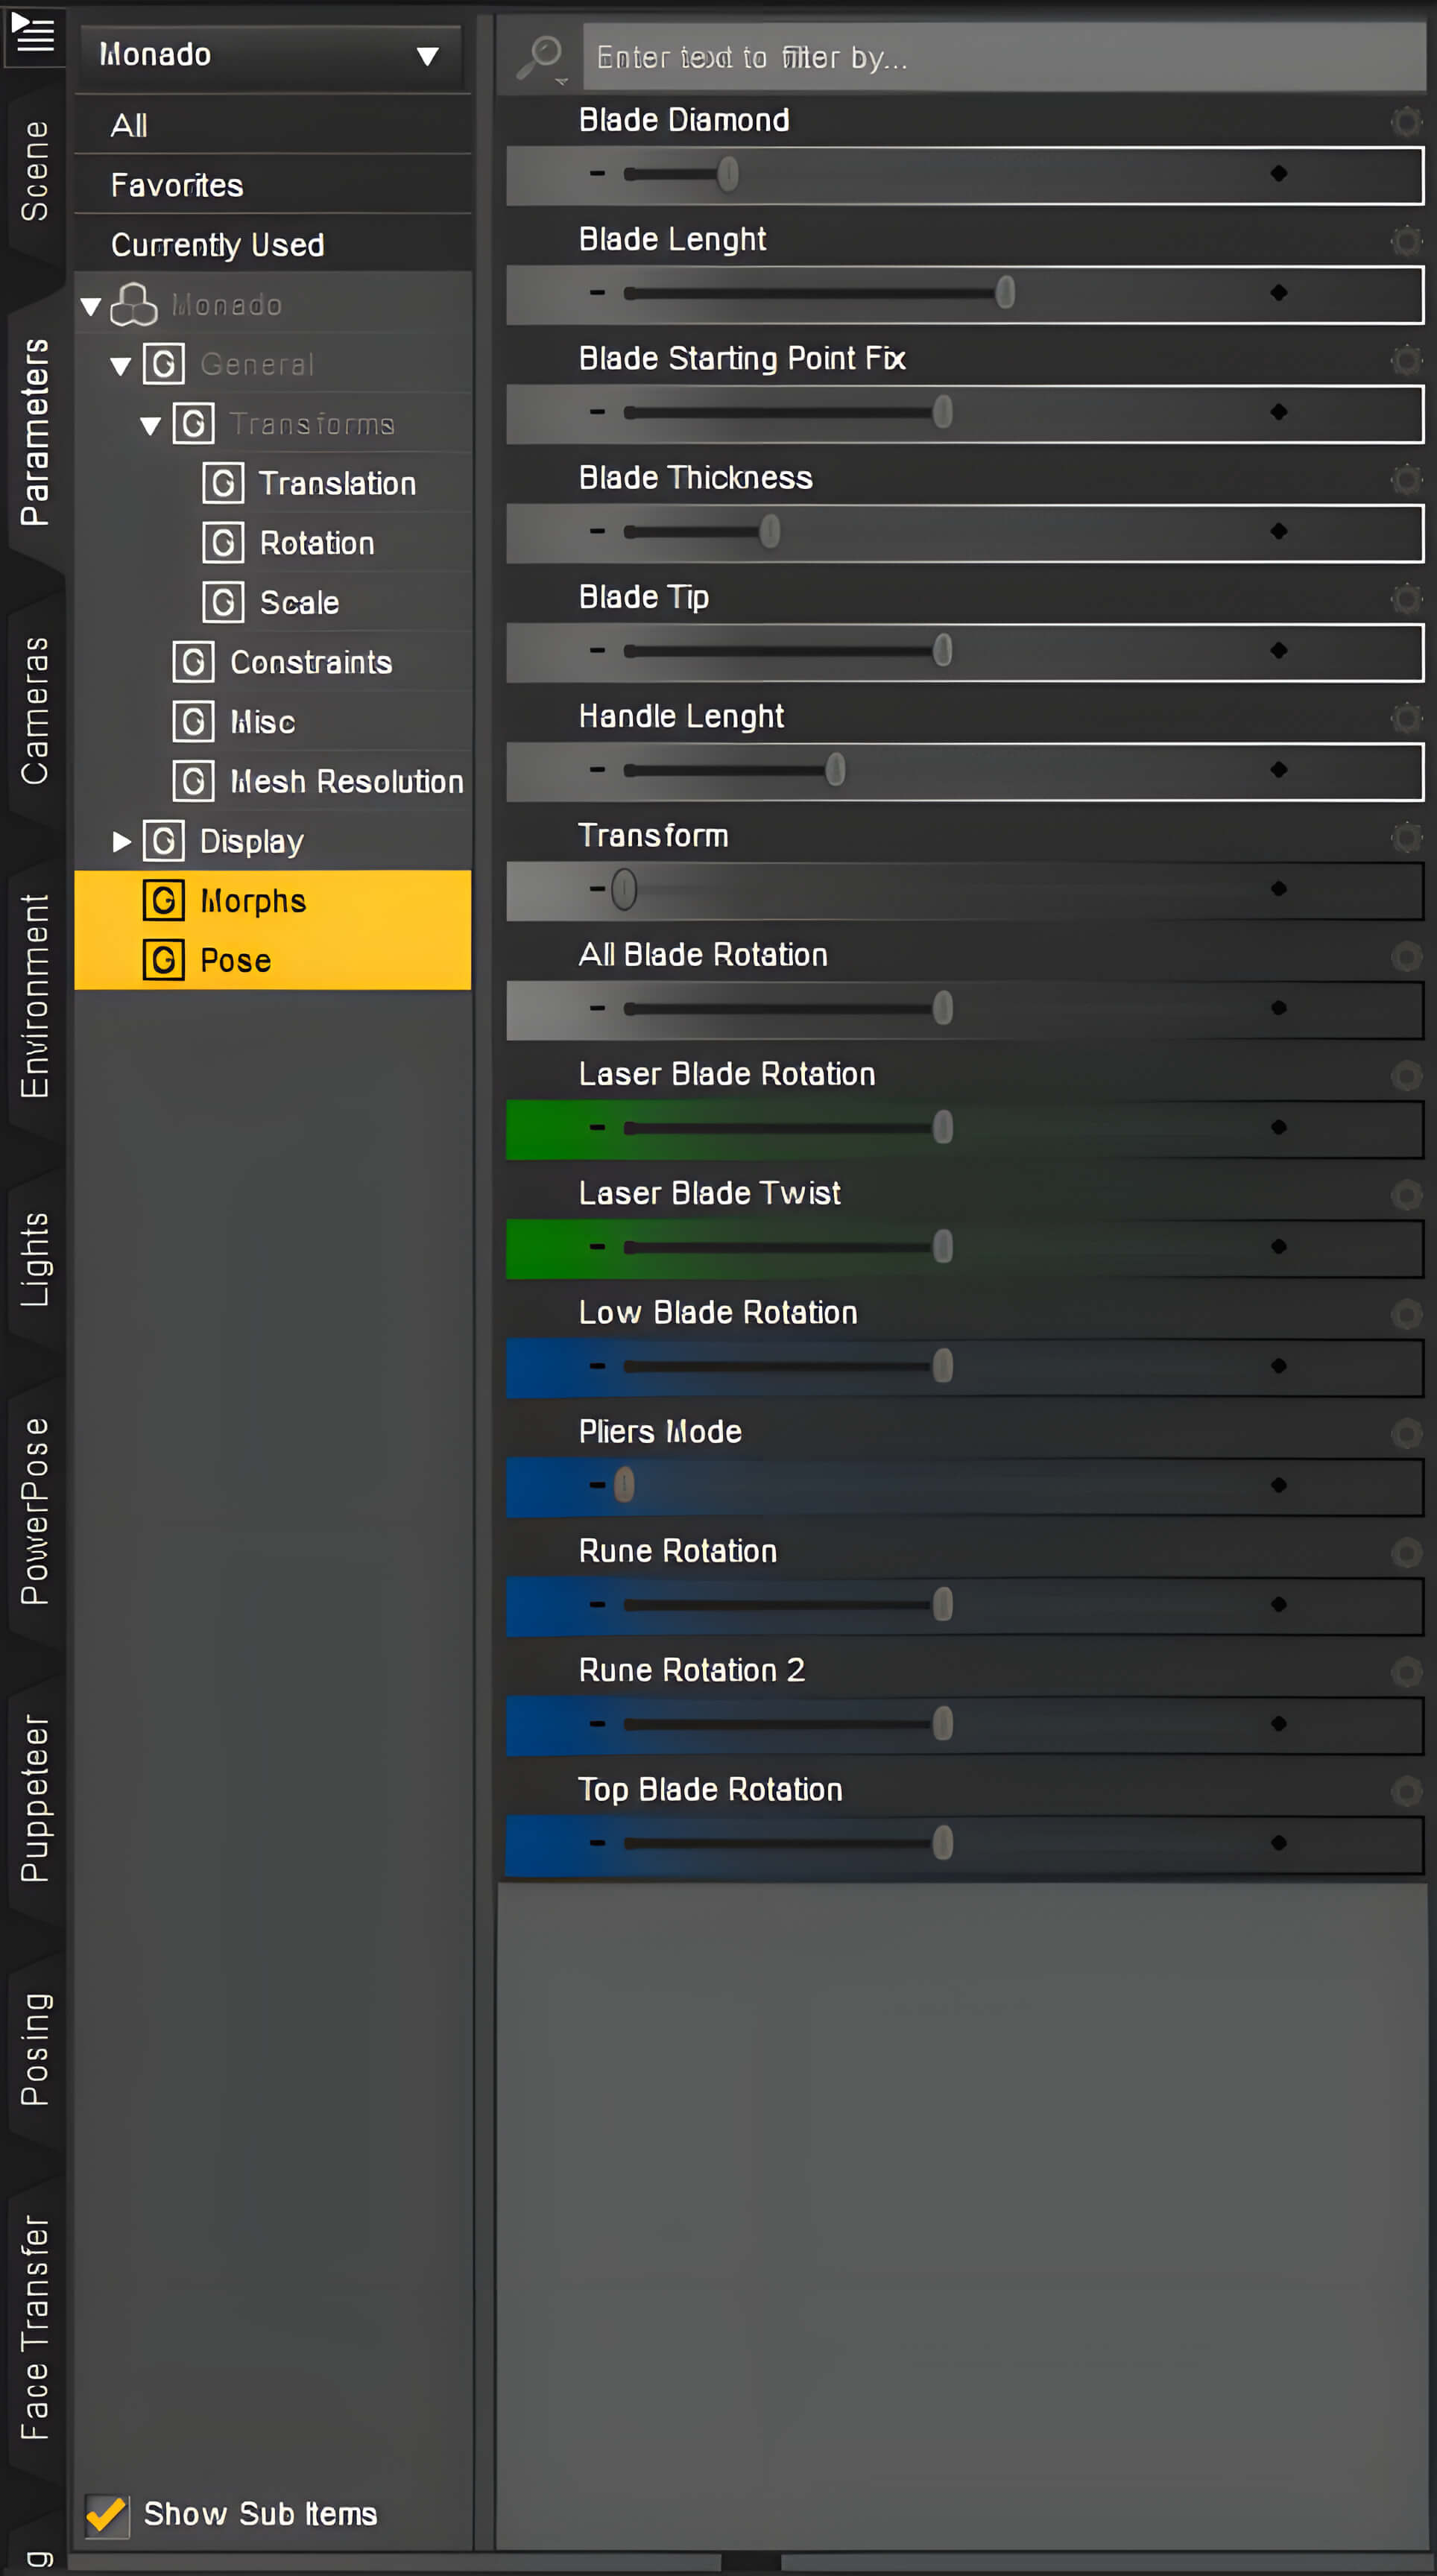1437x2576 pixels.
Task: Select the Favorites filter entry
Action: coord(177,186)
